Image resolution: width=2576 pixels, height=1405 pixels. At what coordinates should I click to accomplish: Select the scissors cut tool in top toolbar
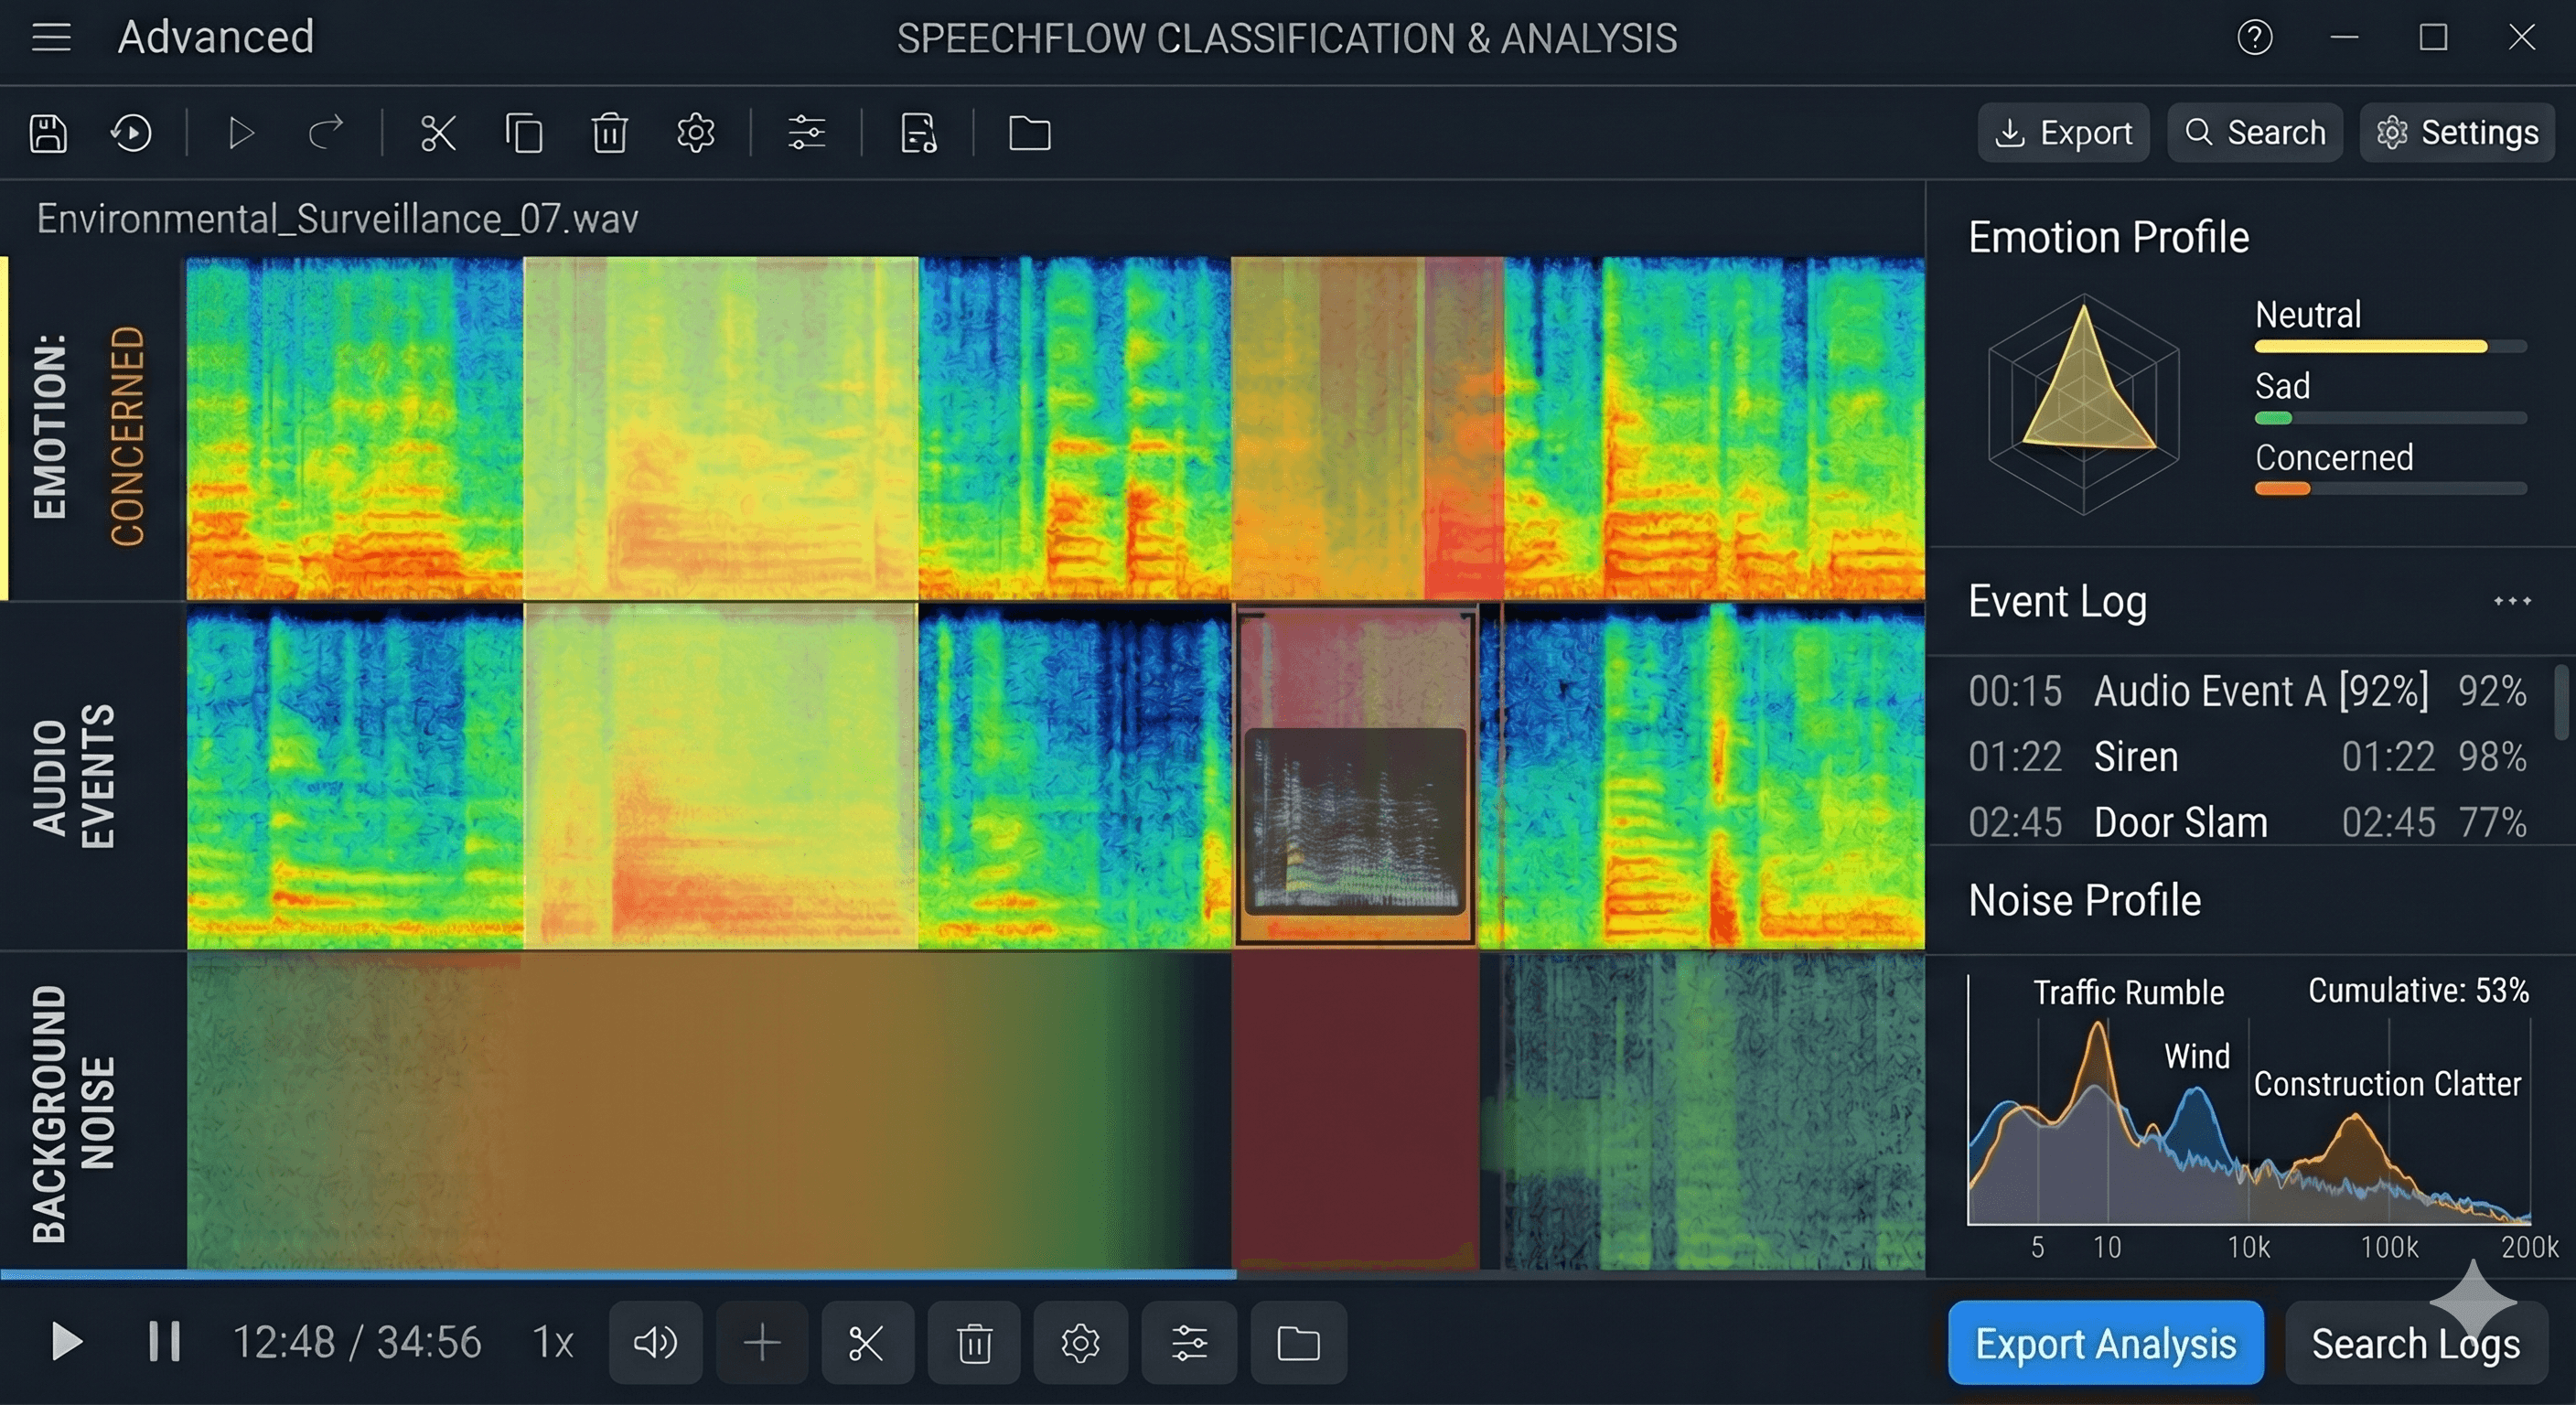point(438,133)
